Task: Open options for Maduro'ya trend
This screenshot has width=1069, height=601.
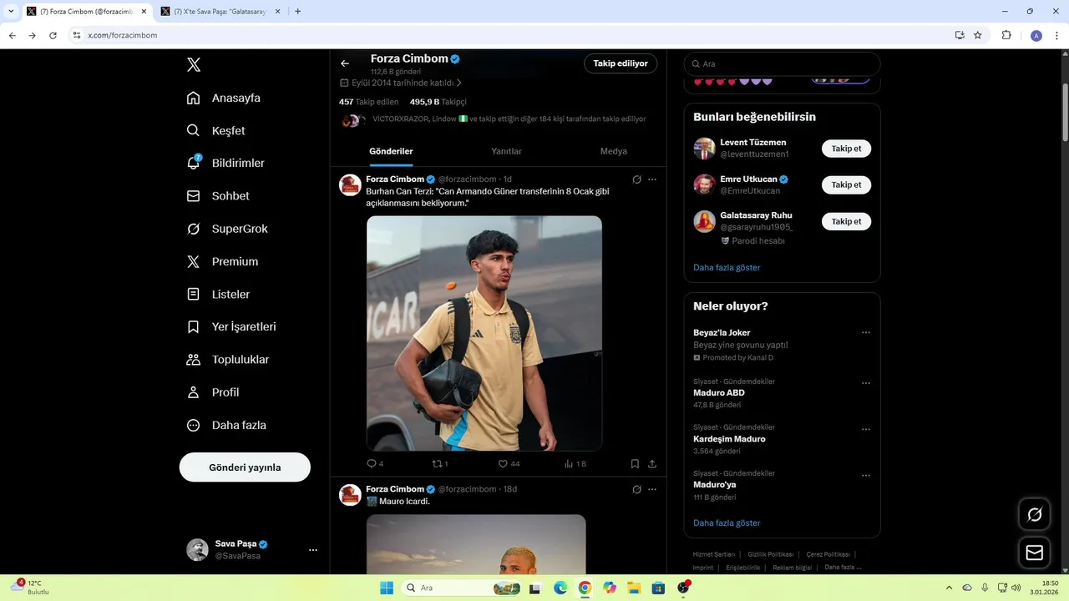Action: (x=866, y=476)
